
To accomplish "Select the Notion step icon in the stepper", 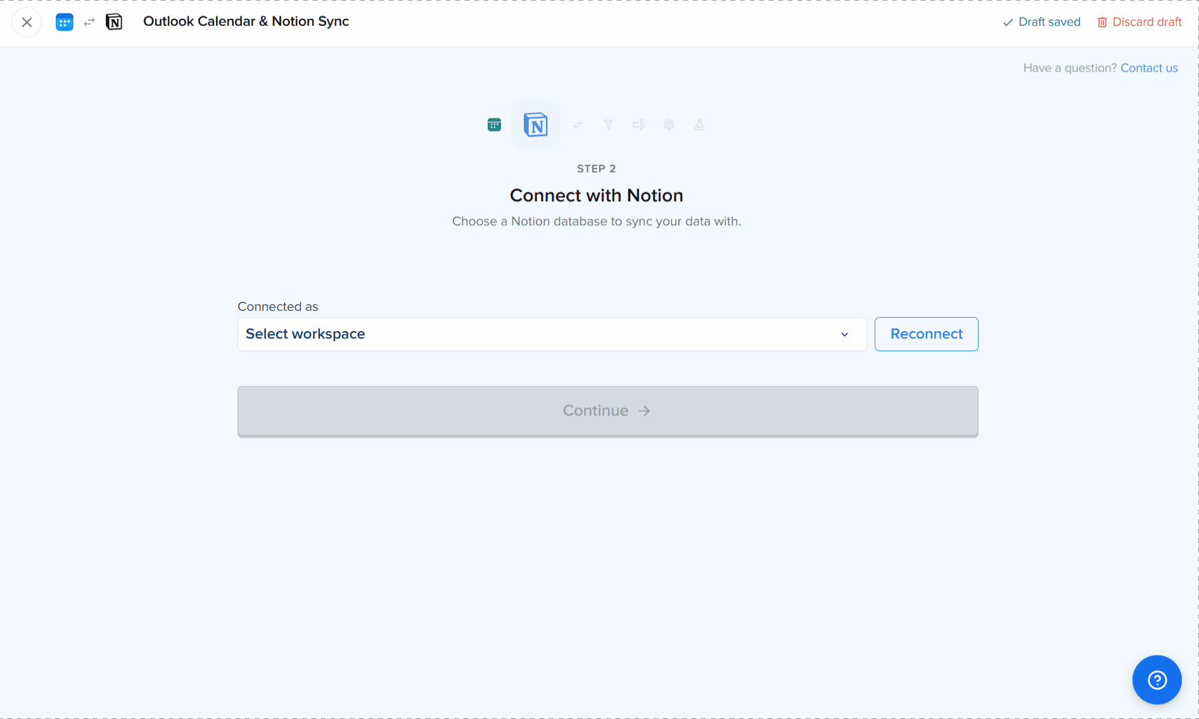I will pos(536,125).
